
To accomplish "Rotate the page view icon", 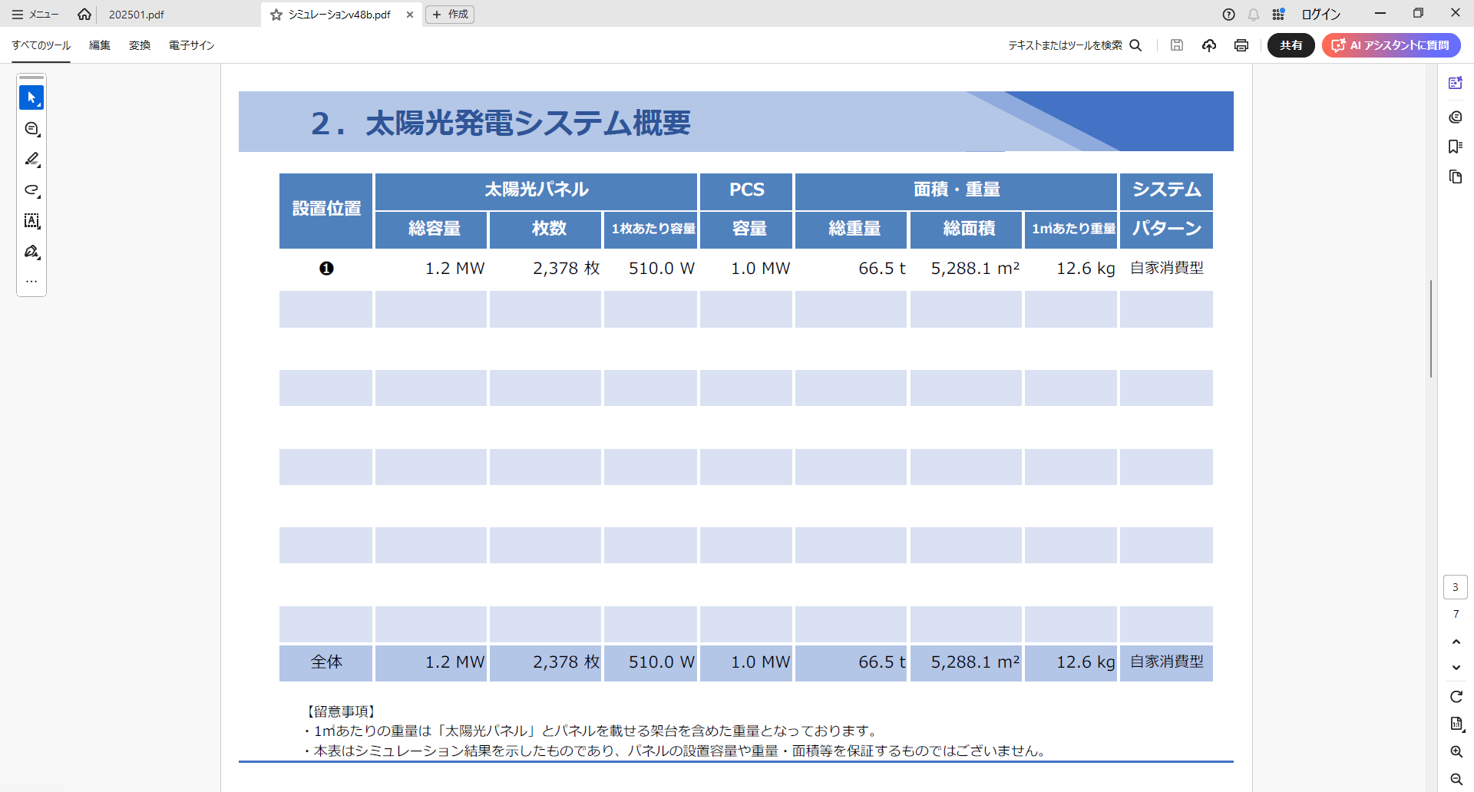I will tap(1456, 697).
